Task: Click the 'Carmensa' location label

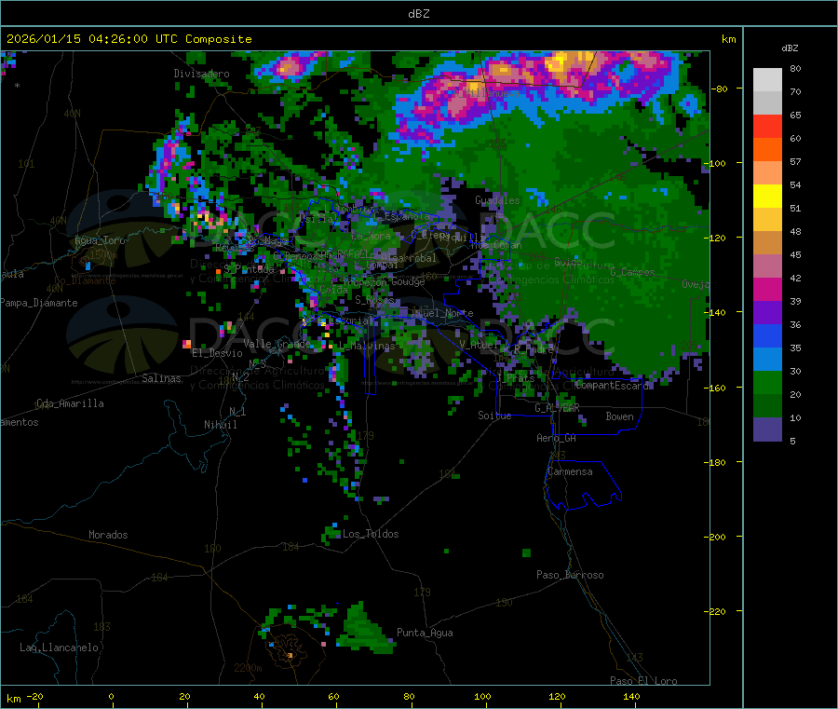Action: pyautogui.click(x=570, y=471)
